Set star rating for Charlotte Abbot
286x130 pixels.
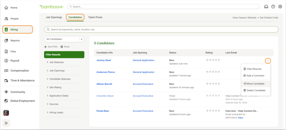click(x=213, y=96)
